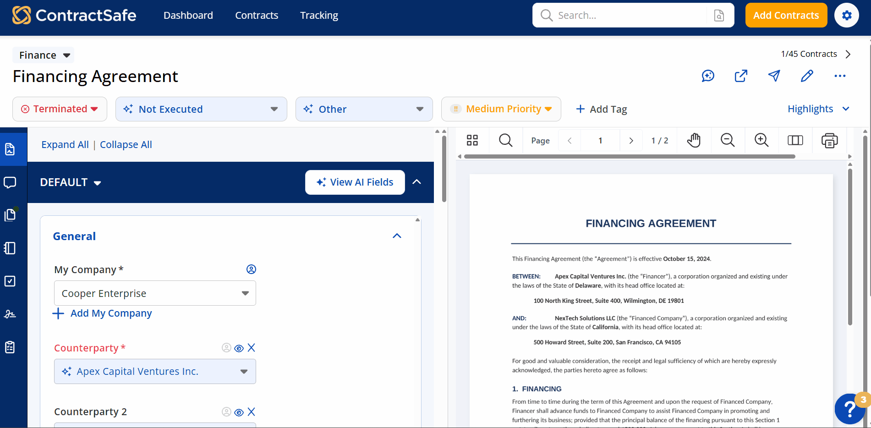This screenshot has width=871, height=428.
Task: Open the Other contract type dropdown
Action: [x=364, y=109]
